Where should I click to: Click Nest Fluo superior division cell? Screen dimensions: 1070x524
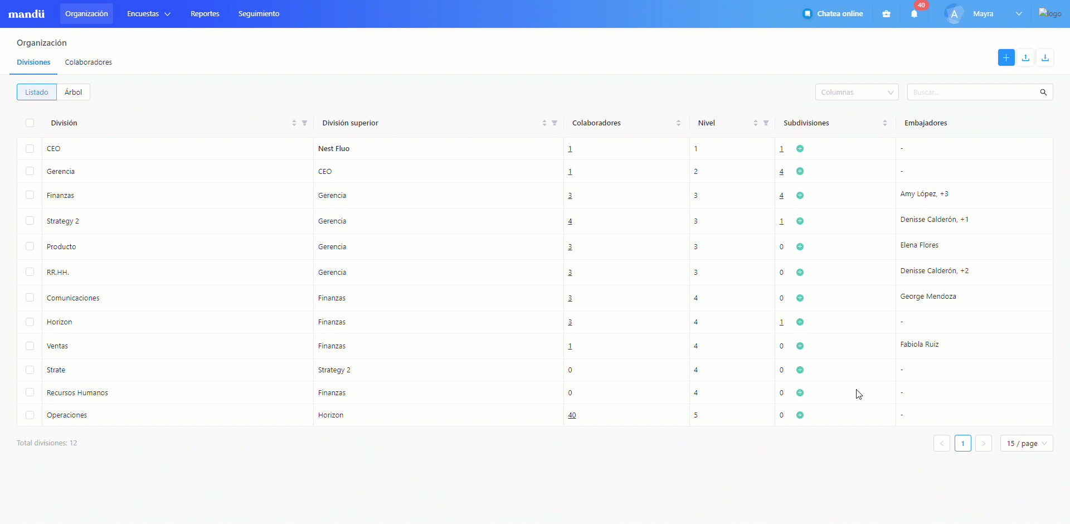[334, 149]
